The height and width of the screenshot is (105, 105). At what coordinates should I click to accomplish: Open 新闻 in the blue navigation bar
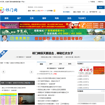(x=6, y=18)
